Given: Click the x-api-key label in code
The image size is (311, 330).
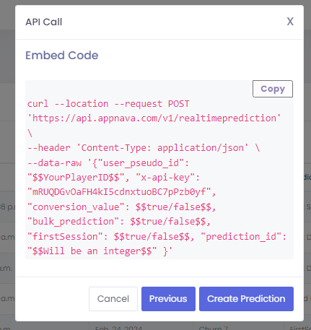Looking at the screenshot, I should (x=167, y=178).
